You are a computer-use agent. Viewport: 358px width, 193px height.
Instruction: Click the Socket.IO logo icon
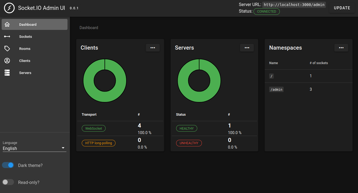pos(9,8)
